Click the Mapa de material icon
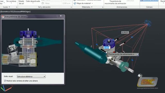Screen dimensions: 165x93 [x=75, y=3]
